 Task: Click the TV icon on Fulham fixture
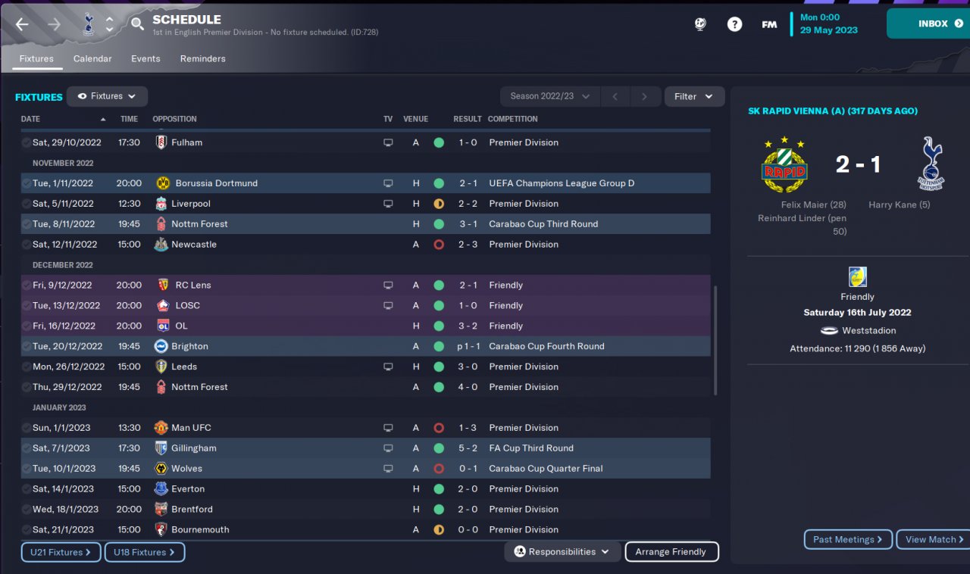click(389, 142)
